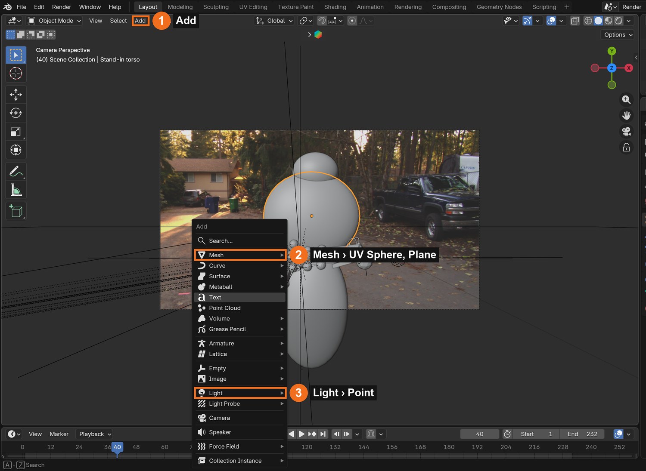Viewport: 646px width, 471px height.
Task: Open the Object Mode dropdown
Action: (54, 21)
